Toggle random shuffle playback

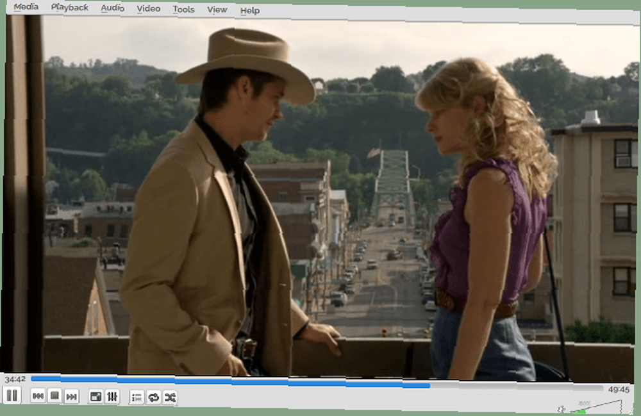pyautogui.click(x=170, y=397)
